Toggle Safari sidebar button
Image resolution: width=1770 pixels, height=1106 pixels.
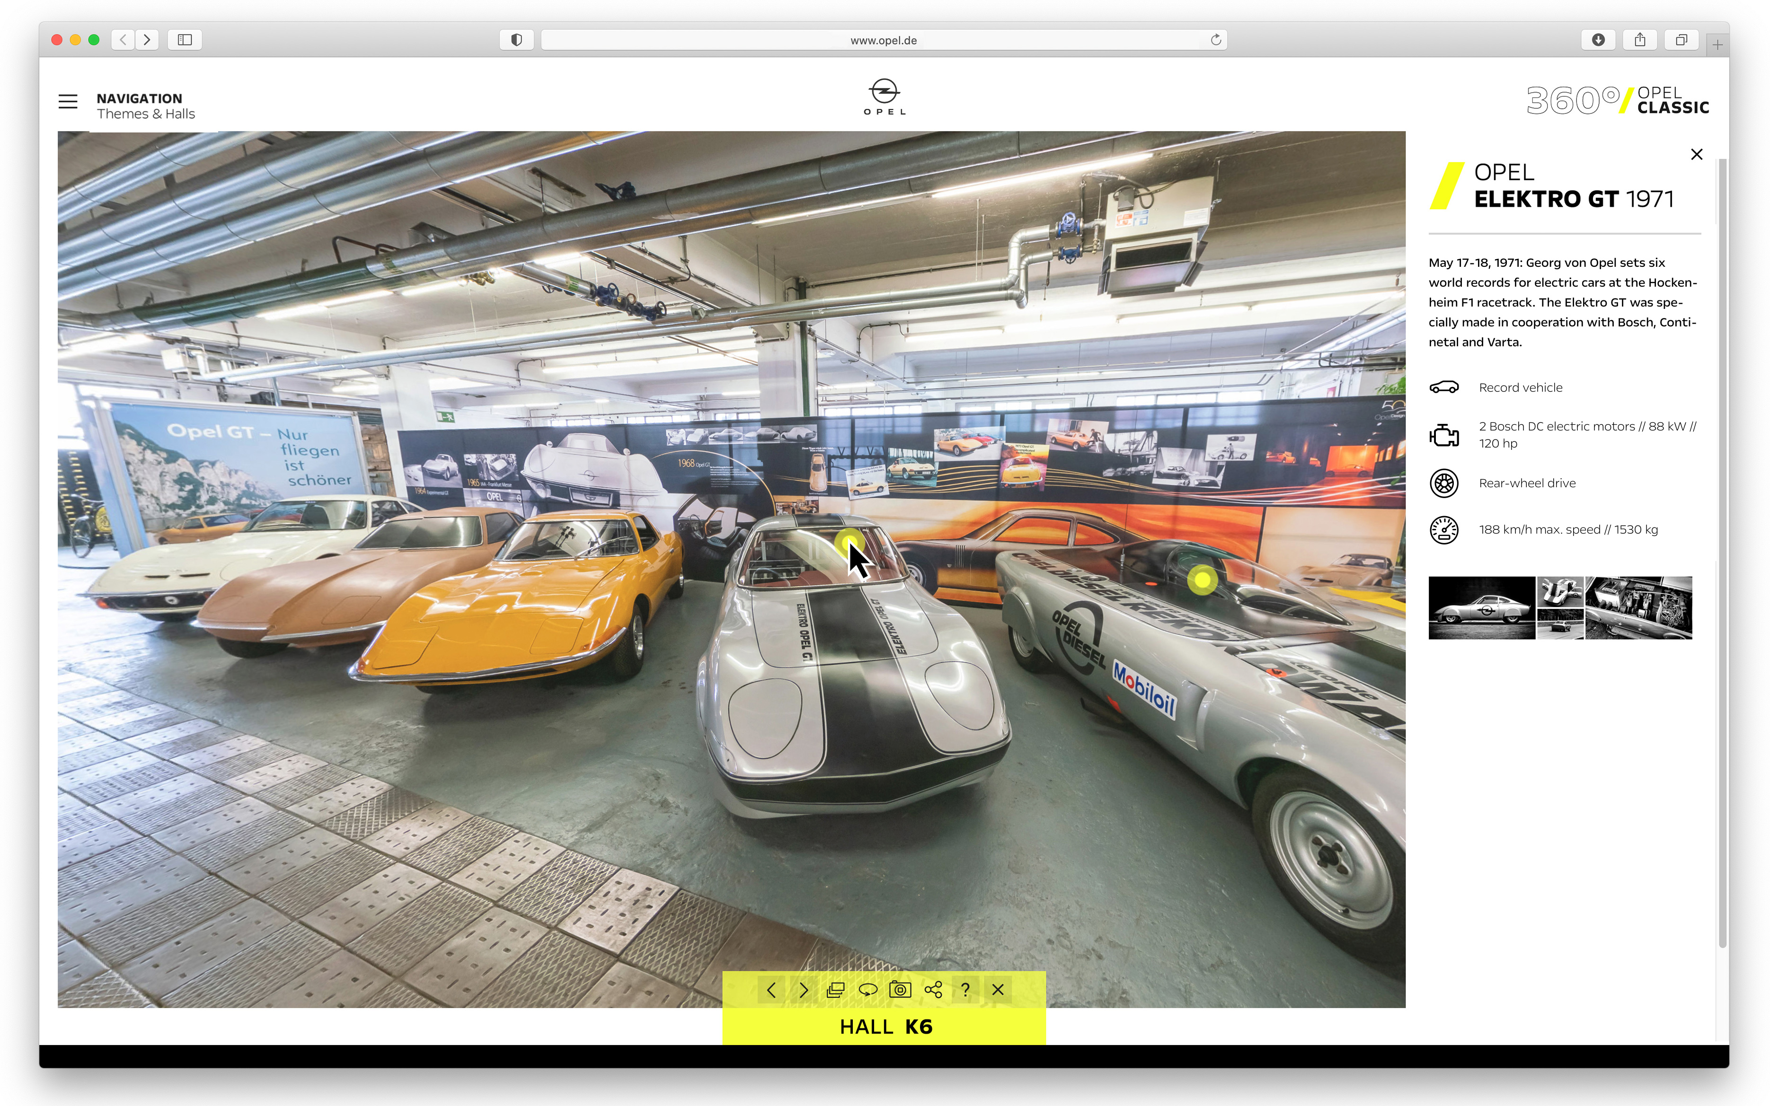click(185, 40)
